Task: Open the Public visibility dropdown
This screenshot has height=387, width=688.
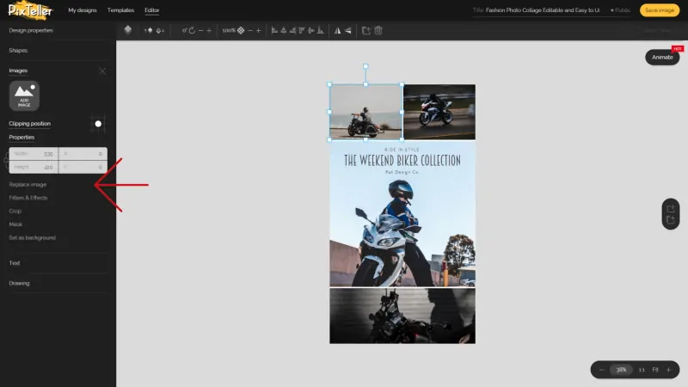Action: coord(619,10)
